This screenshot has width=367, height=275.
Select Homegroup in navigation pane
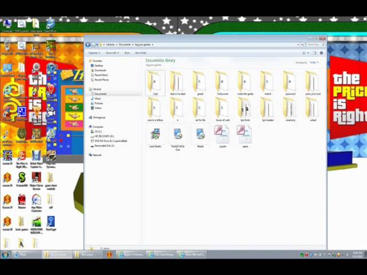tap(99, 117)
